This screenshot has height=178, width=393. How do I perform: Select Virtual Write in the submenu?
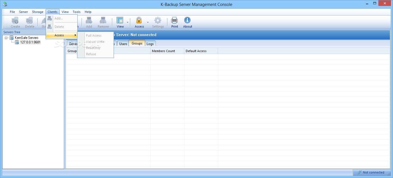tap(96, 42)
